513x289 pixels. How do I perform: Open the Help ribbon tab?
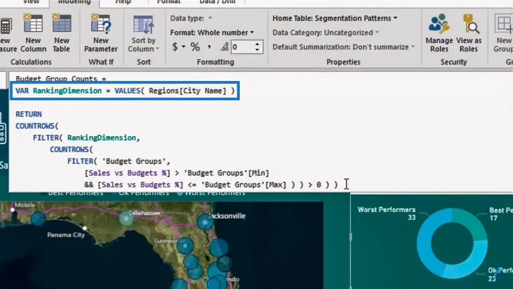pyautogui.click(x=123, y=3)
